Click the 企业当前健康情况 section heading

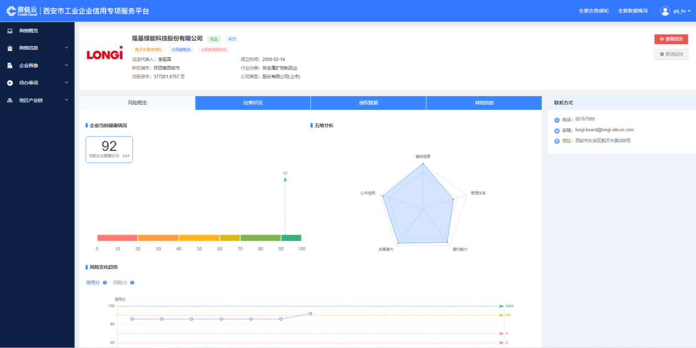pyautogui.click(x=108, y=126)
